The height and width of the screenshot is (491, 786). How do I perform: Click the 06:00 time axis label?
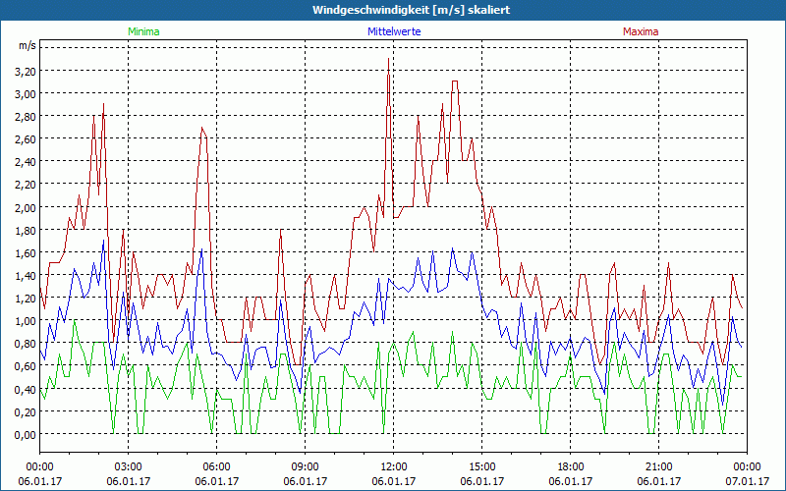click(216, 467)
